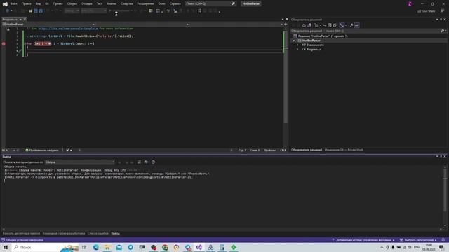Toggle the sync with active document icon

[324, 25]
